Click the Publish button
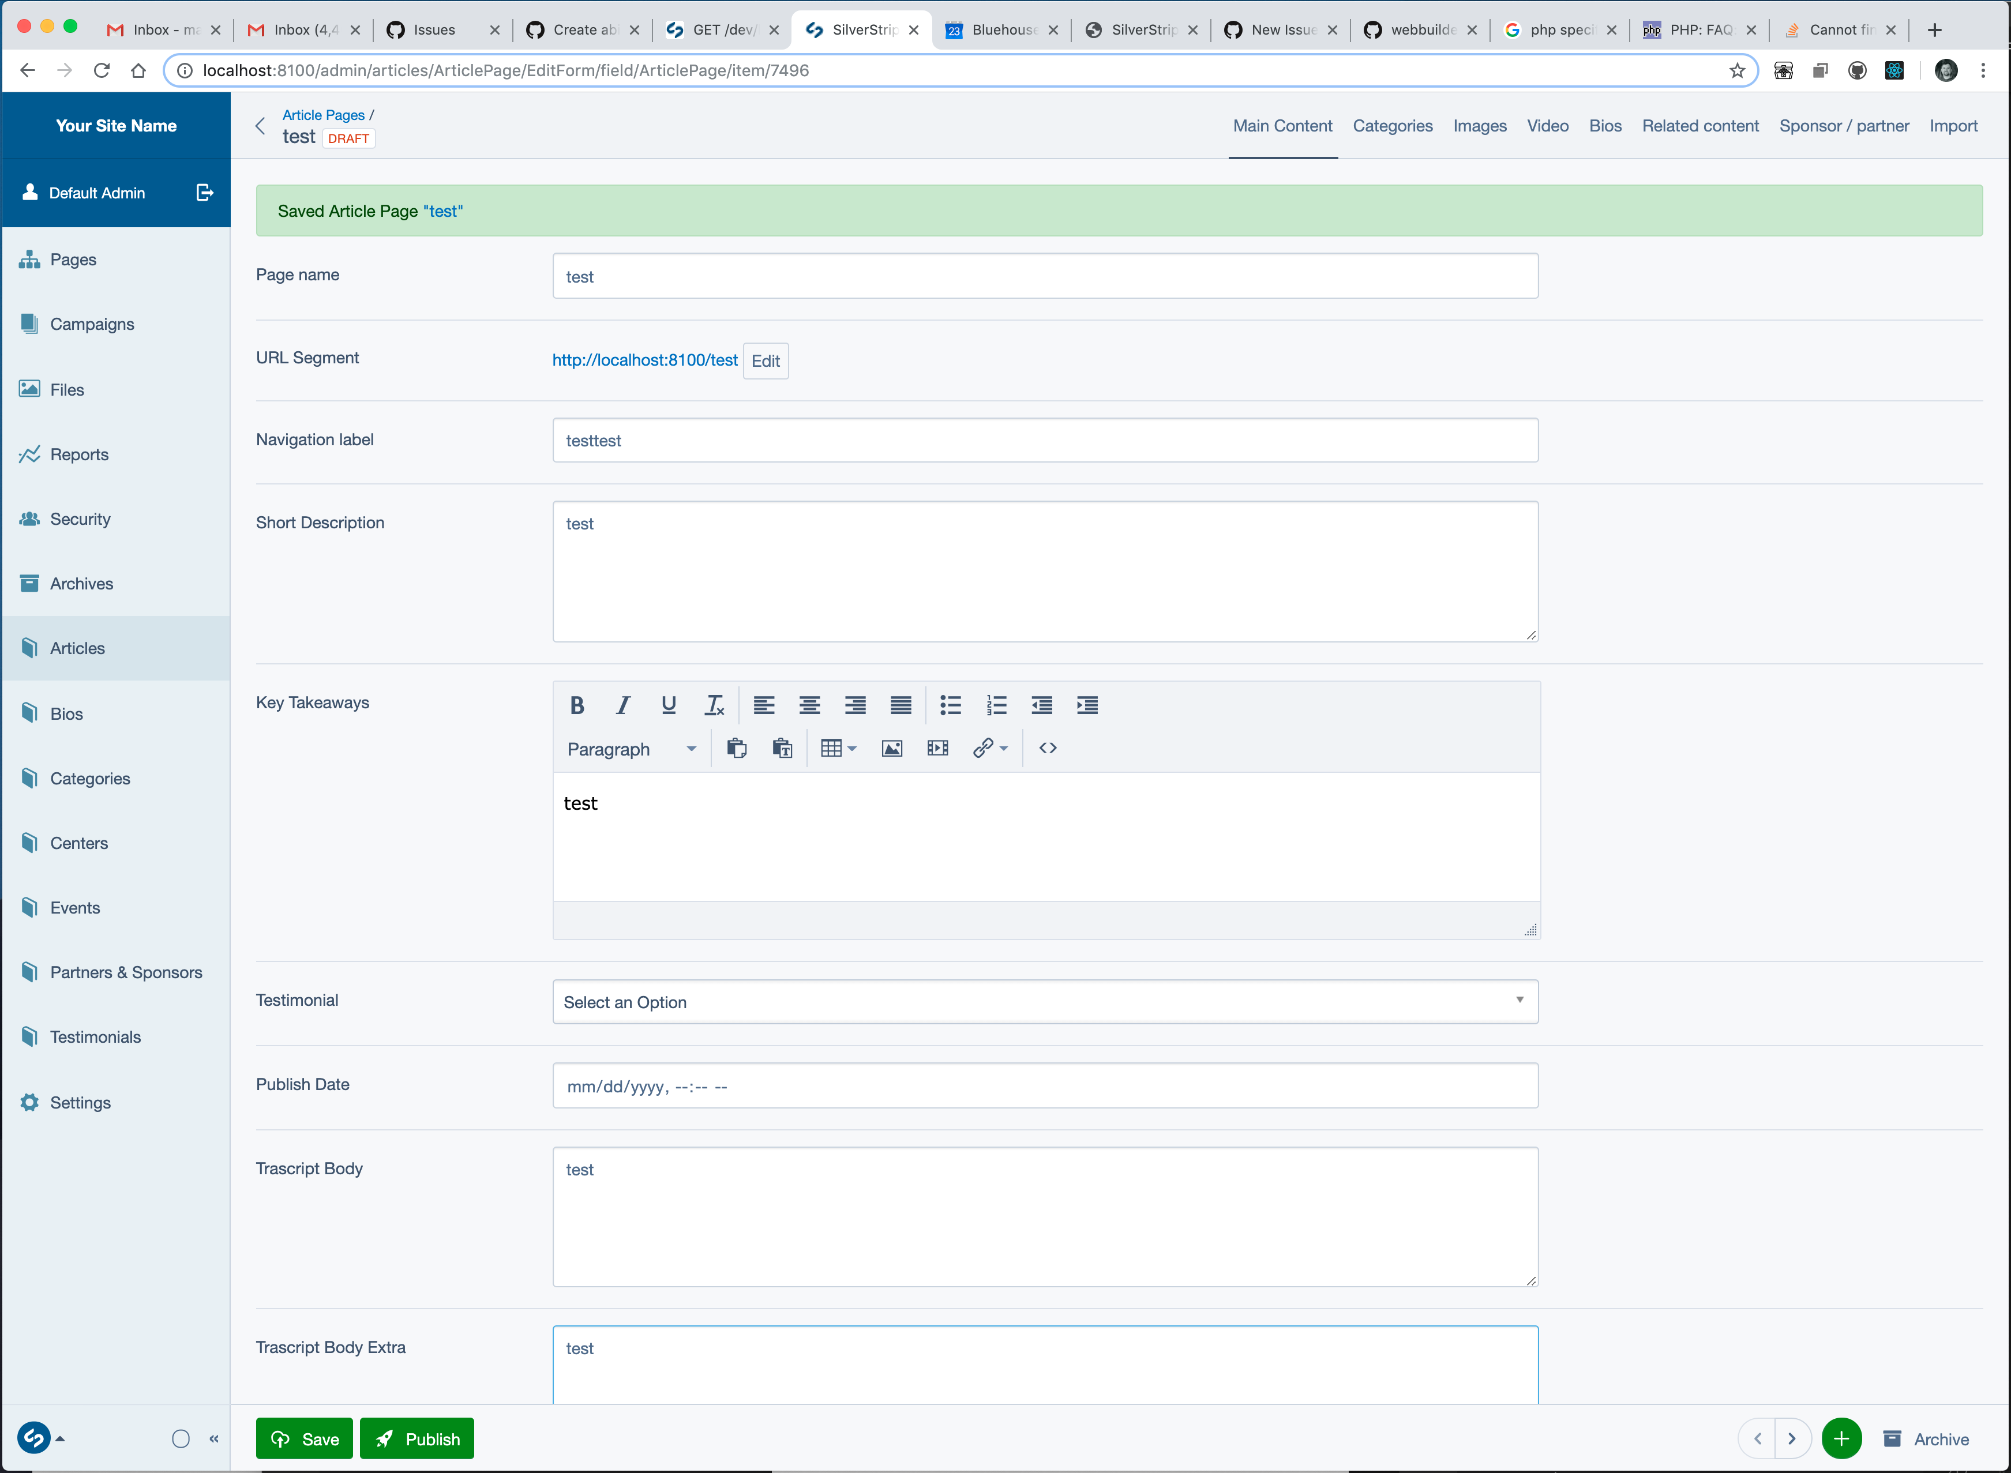This screenshot has height=1473, width=2011. (x=418, y=1438)
